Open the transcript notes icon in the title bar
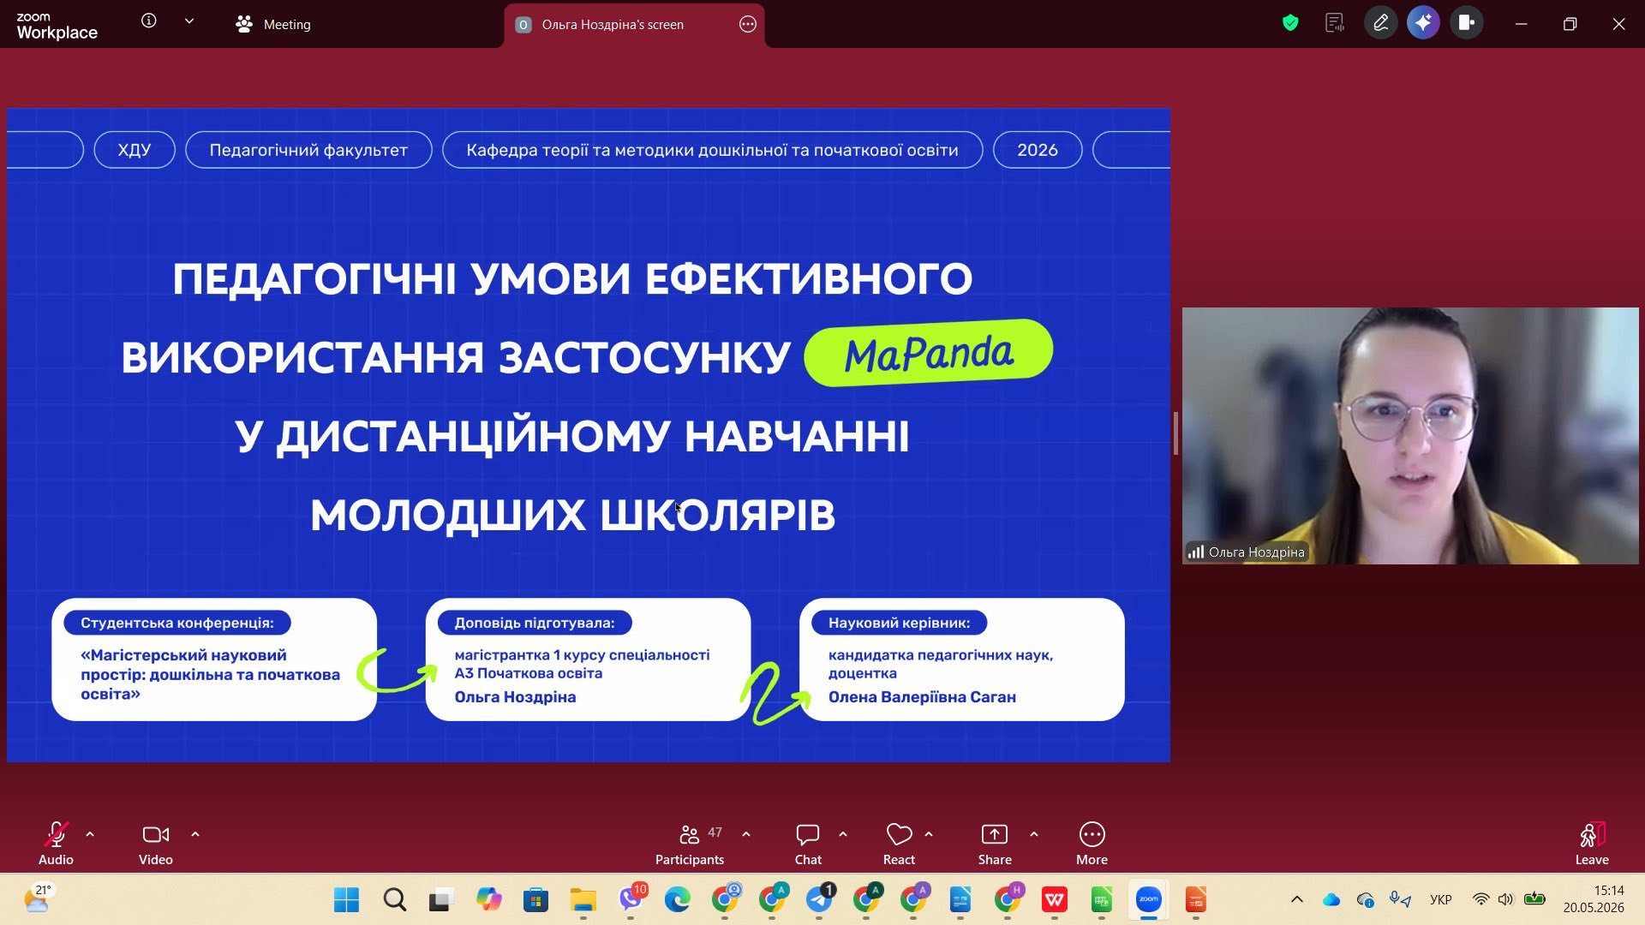Viewport: 1645px width, 925px height. click(1334, 23)
